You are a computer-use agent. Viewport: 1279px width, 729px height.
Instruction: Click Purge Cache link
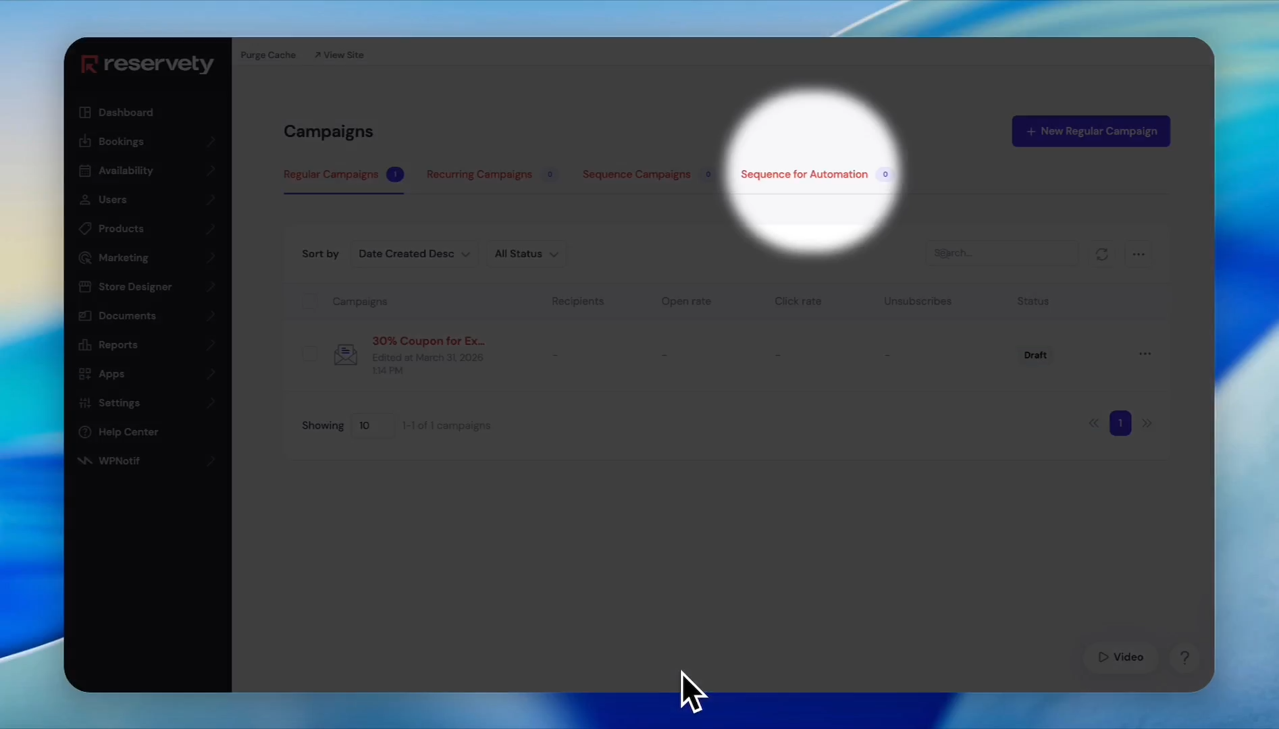click(268, 55)
